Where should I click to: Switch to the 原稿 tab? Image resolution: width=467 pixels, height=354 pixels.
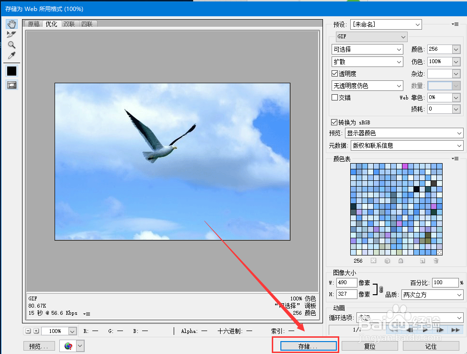pyautogui.click(x=33, y=24)
